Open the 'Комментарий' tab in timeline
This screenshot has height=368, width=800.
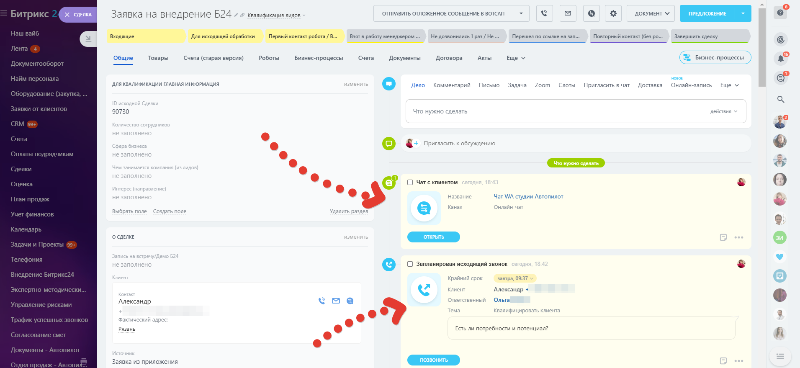[452, 85]
